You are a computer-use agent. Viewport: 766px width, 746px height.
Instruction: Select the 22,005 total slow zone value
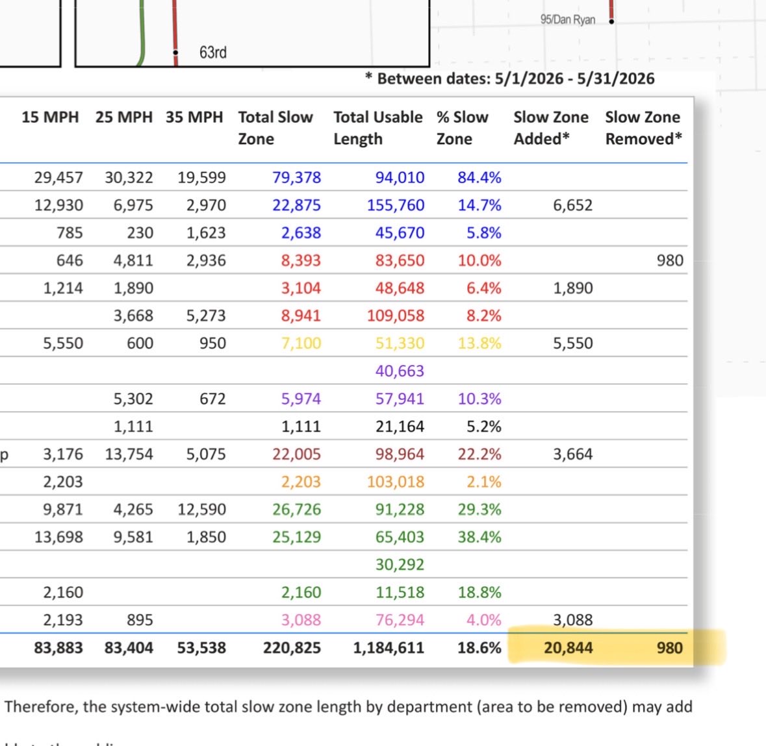point(296,454)
